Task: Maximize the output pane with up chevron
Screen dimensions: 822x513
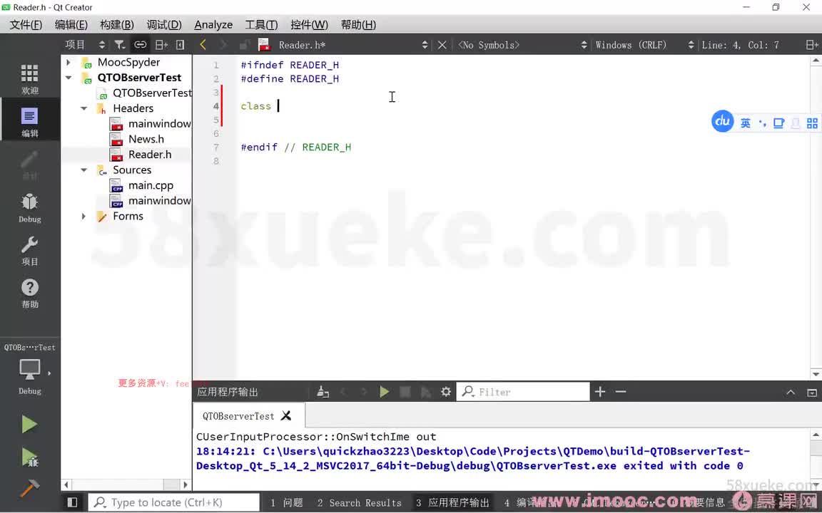Action: (x=791, y=392)
